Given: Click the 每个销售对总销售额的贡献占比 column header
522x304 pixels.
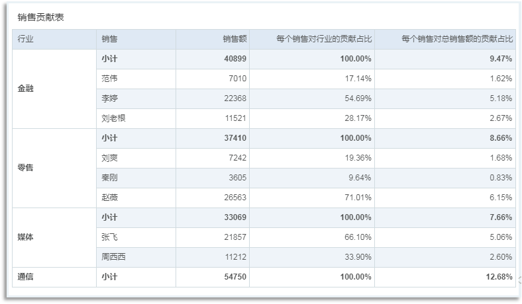Looking at the screenshot, I should click(457, 39).
